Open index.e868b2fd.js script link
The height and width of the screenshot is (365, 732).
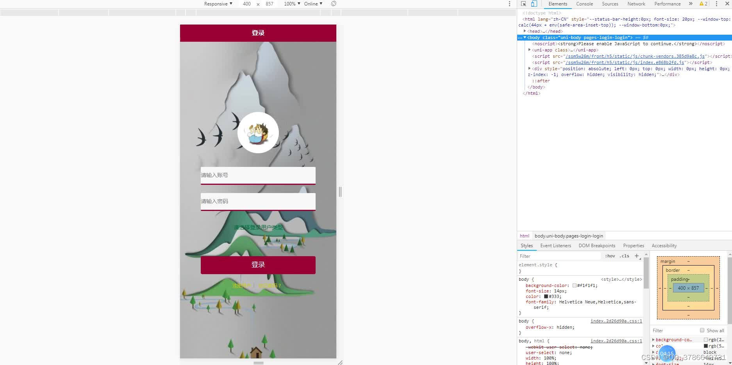[x=625, y=62]
